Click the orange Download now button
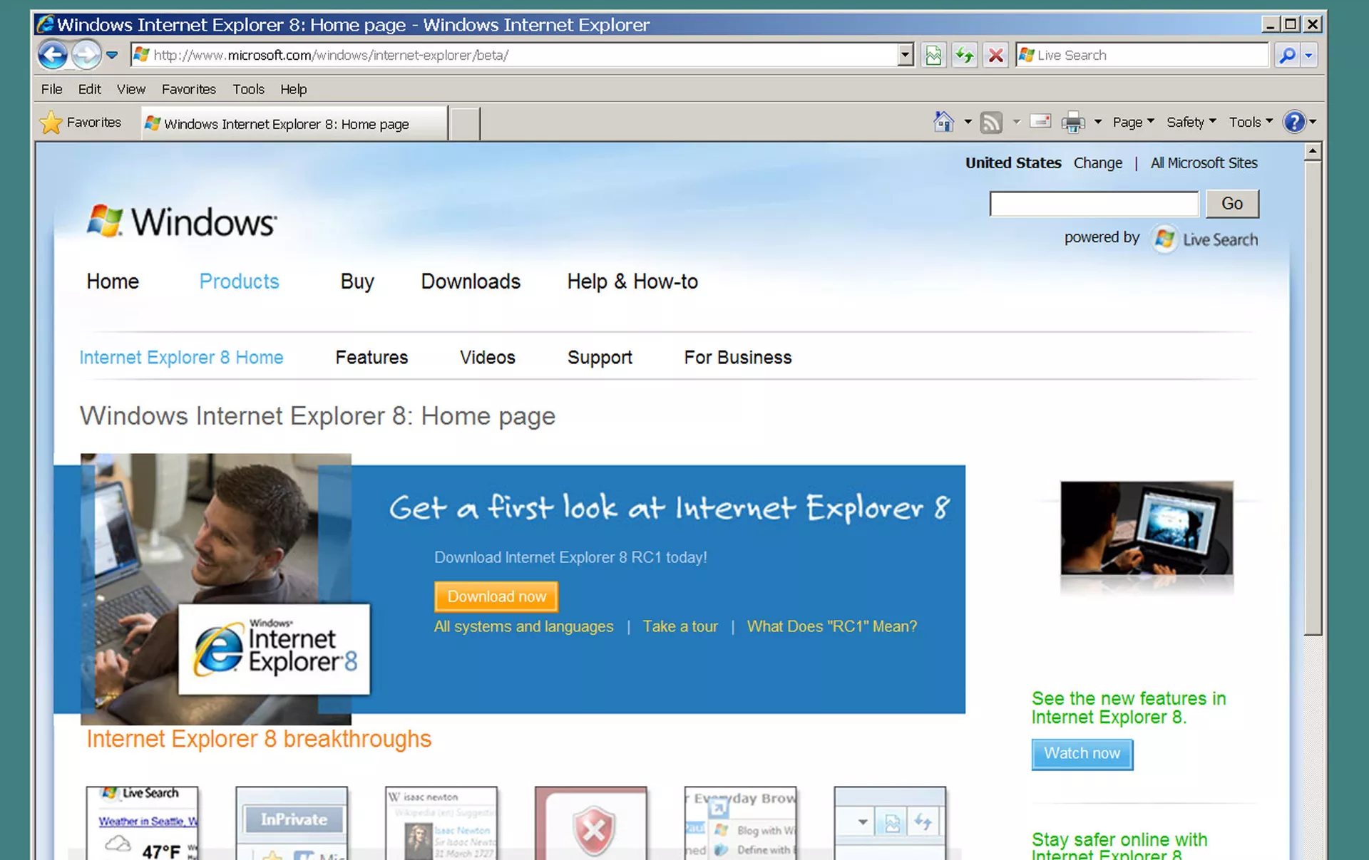Screen dimensions: 1369x860 click(x=496, y=596)
